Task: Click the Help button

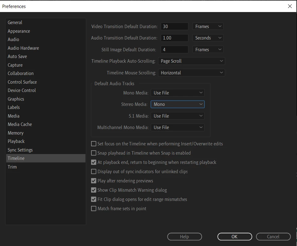Action: [x=185, y=236]
